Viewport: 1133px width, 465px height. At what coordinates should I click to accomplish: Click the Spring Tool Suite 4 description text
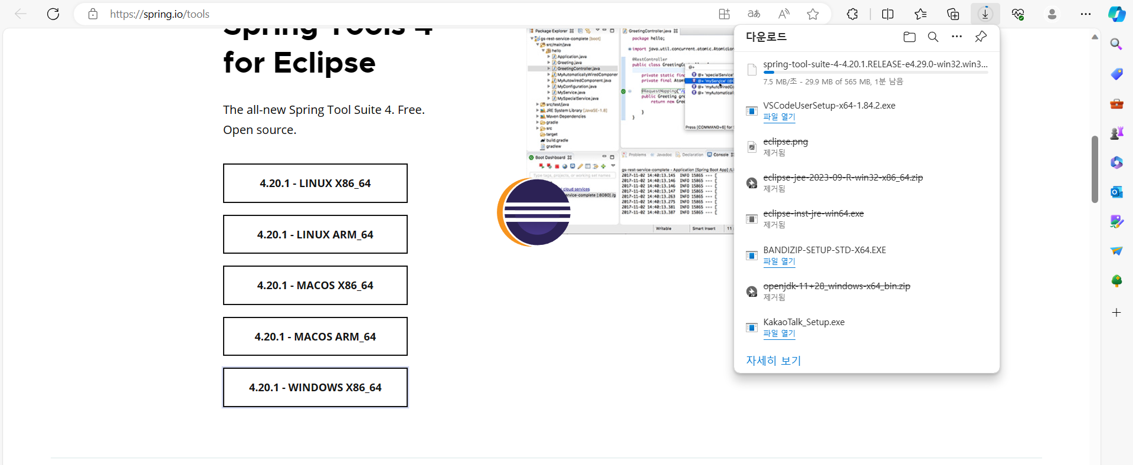pos(324,120)
